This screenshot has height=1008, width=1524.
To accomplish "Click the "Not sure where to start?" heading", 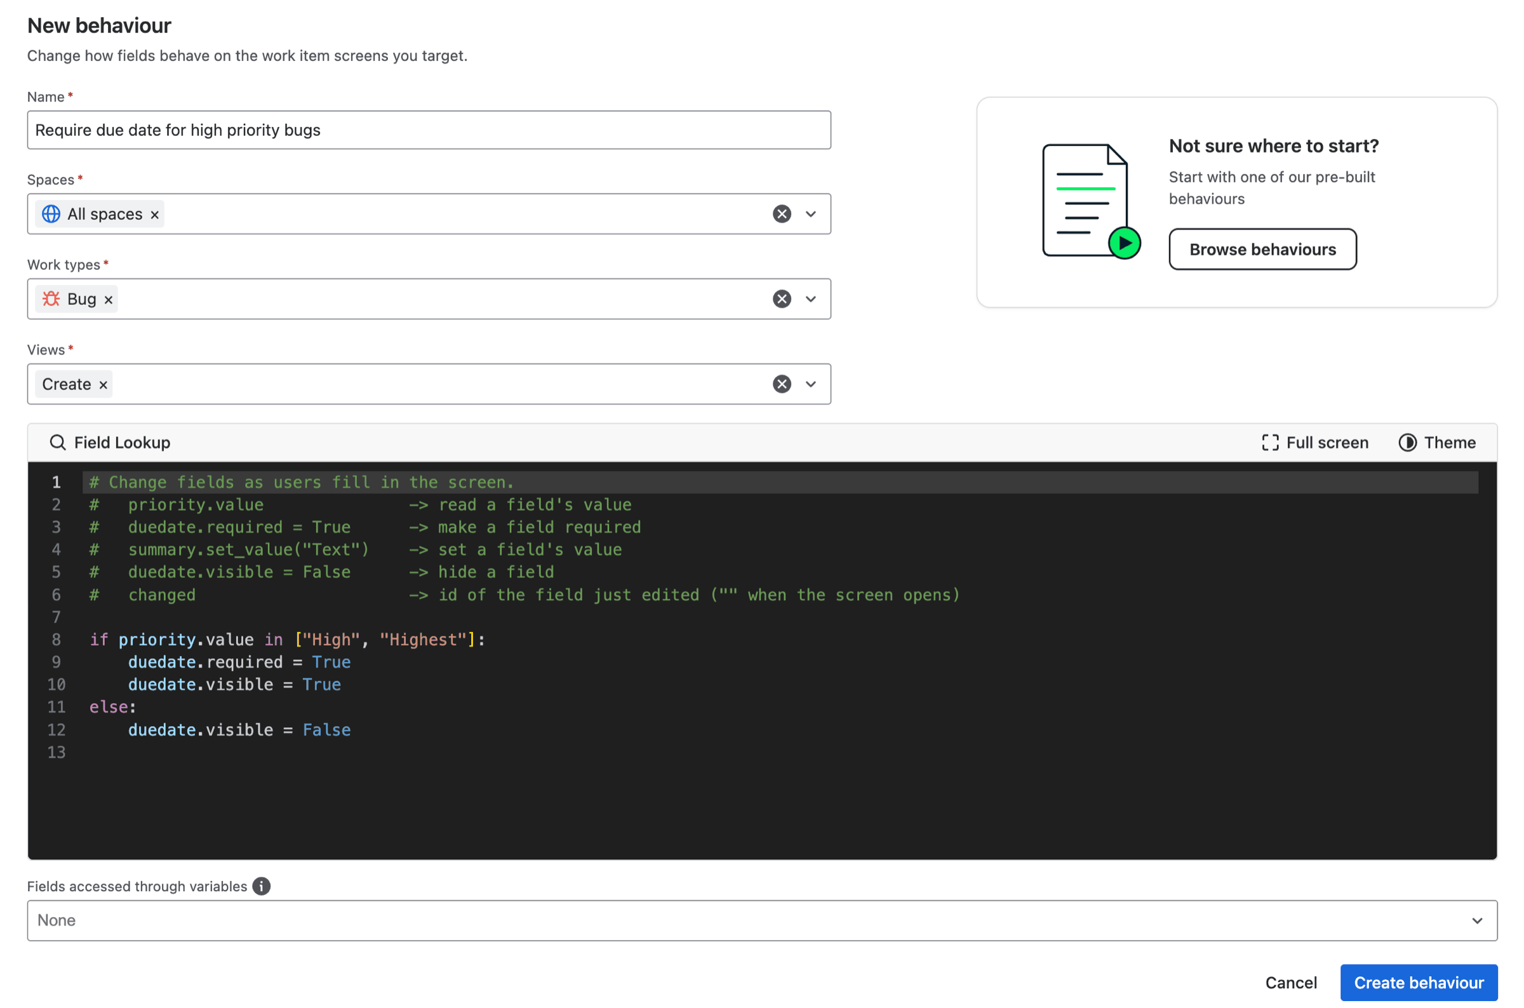I will 1273,146.
